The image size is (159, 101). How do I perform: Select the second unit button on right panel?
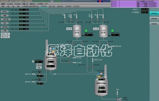pos(154,19)
